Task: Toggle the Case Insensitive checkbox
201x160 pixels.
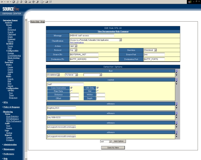Action: coord(72,88)
